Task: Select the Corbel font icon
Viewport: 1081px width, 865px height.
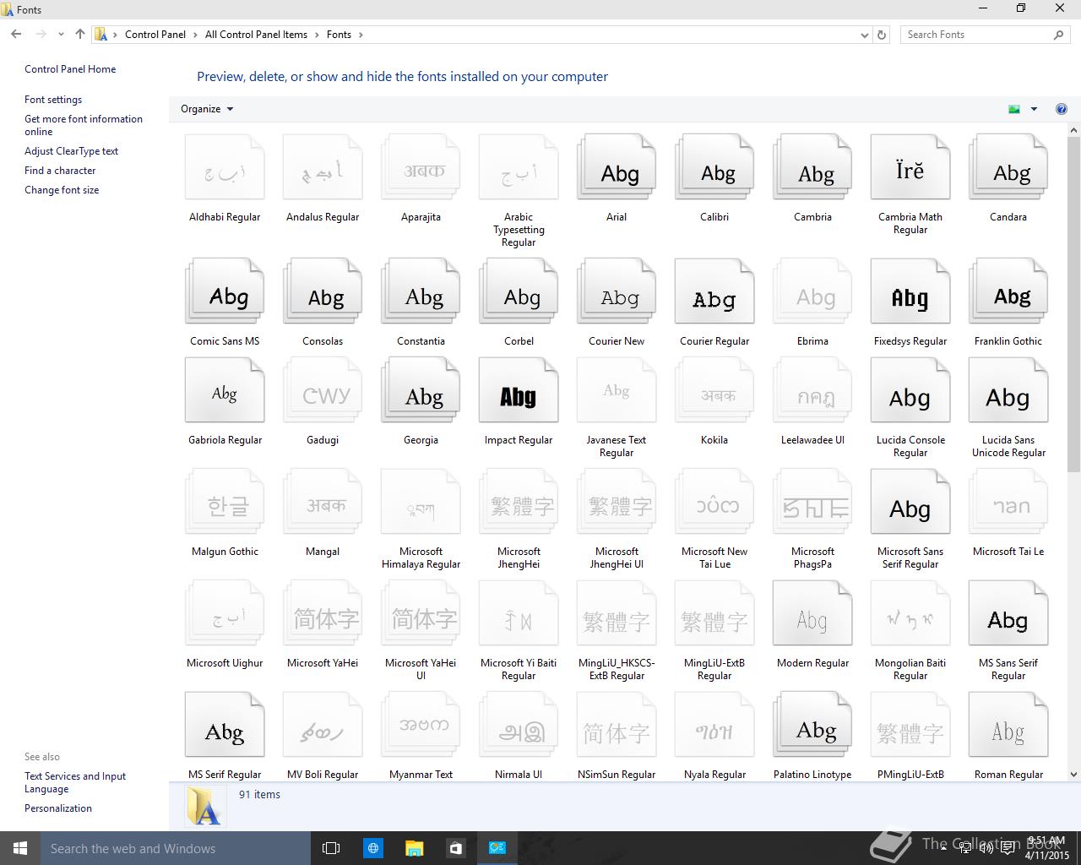Action: coord(519,291)
